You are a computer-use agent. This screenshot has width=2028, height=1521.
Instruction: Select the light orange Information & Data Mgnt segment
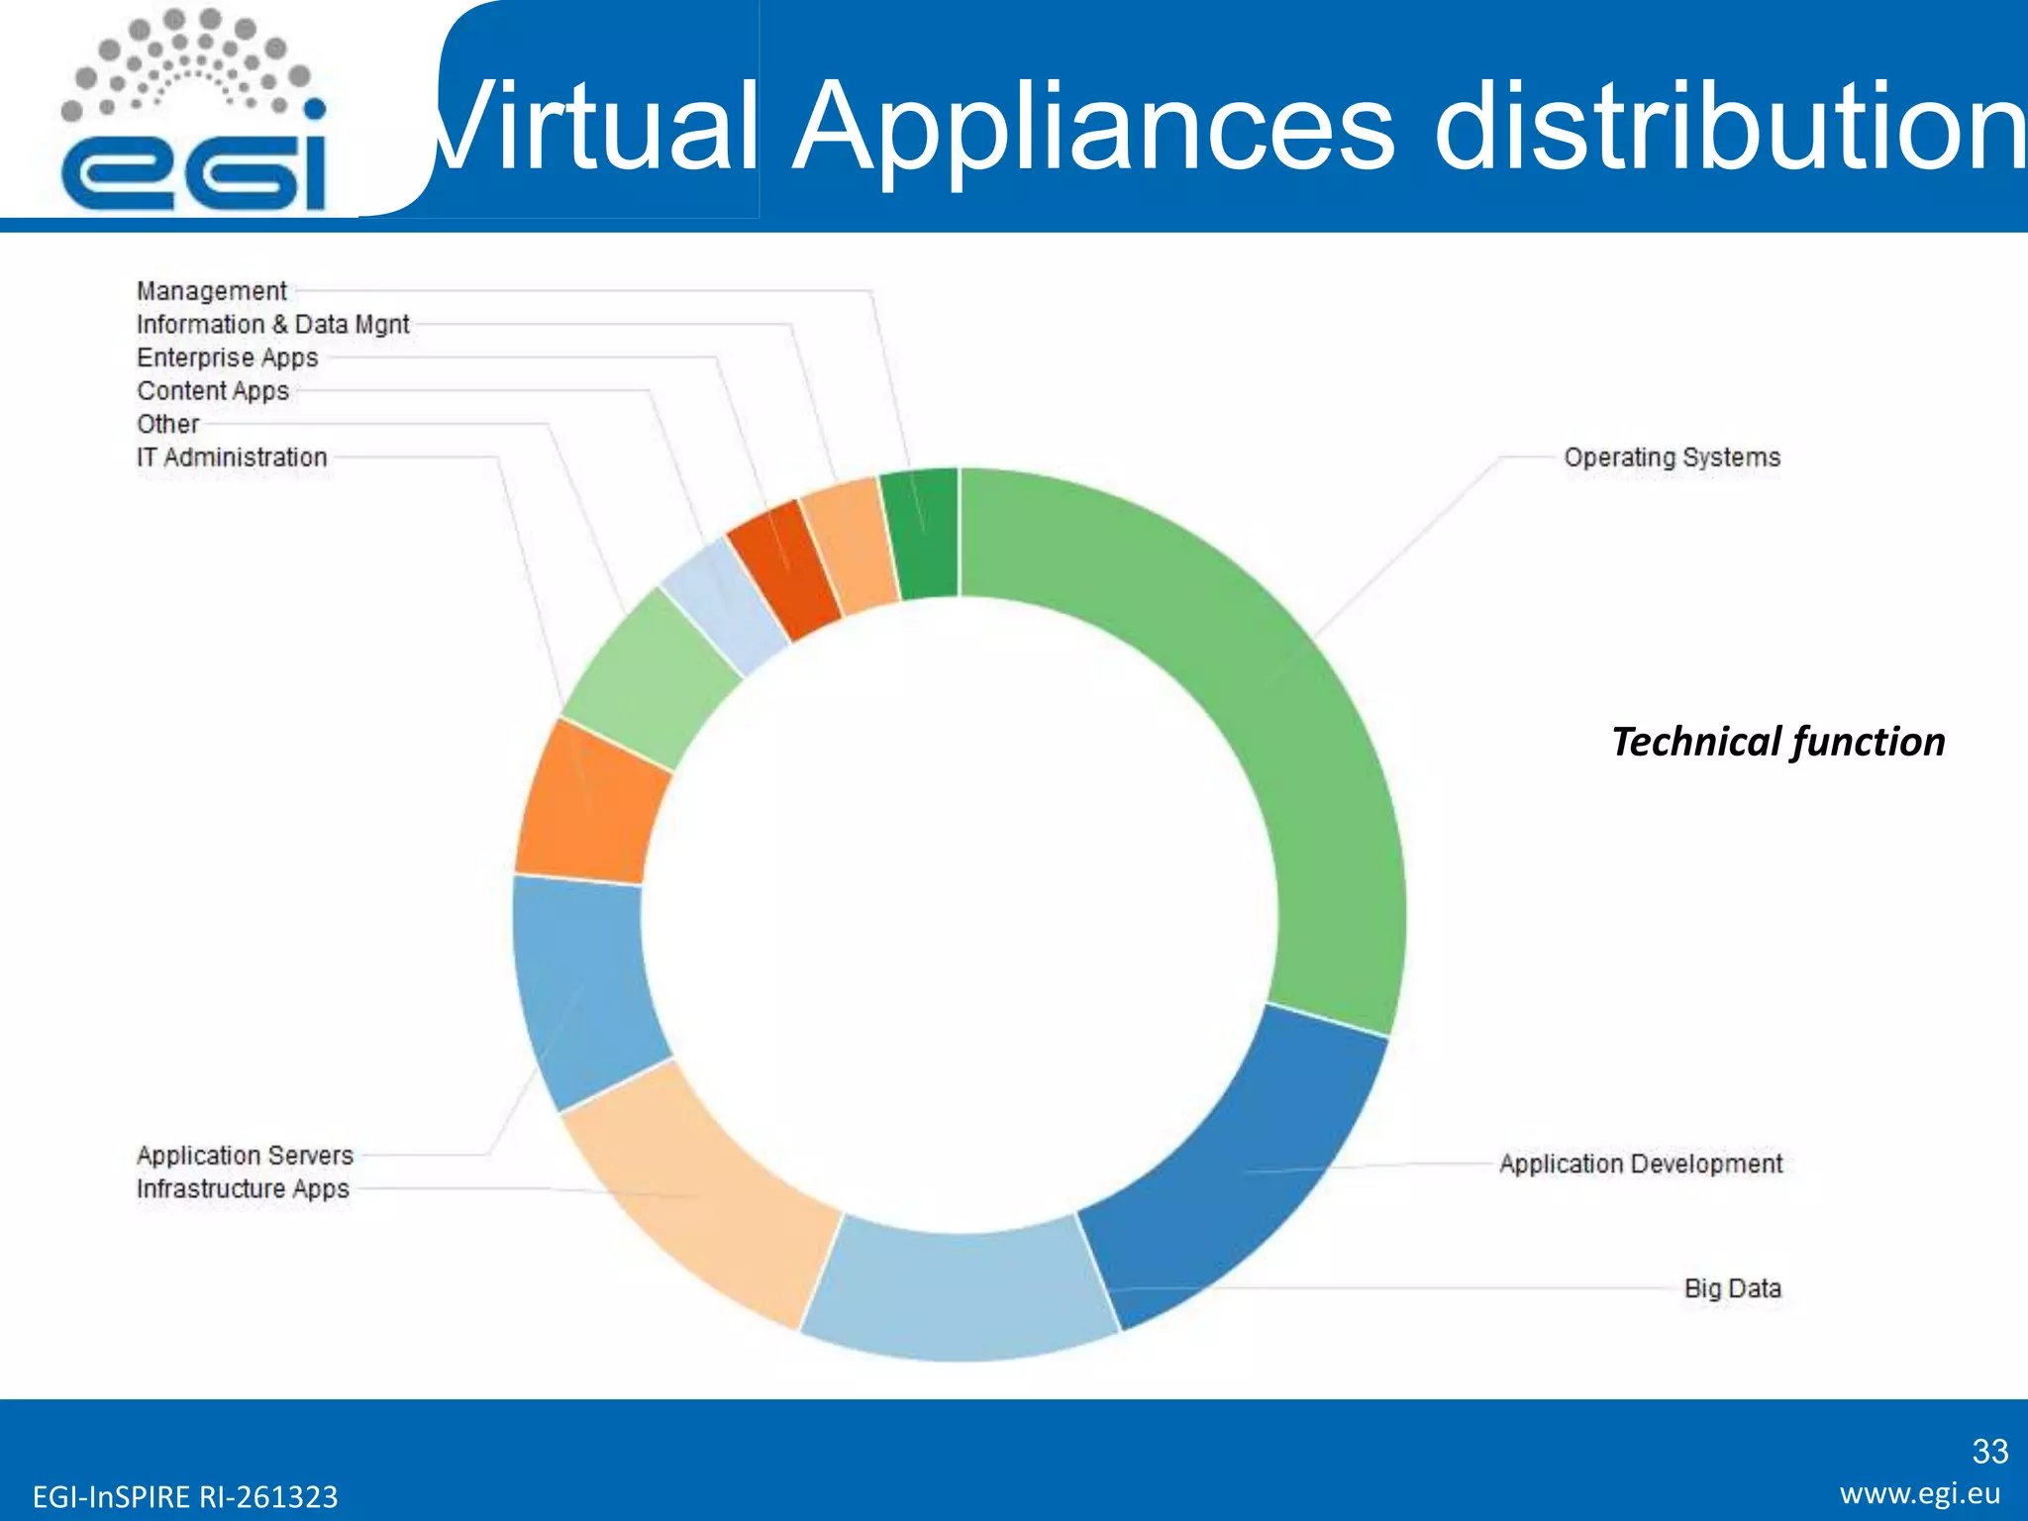849,545
